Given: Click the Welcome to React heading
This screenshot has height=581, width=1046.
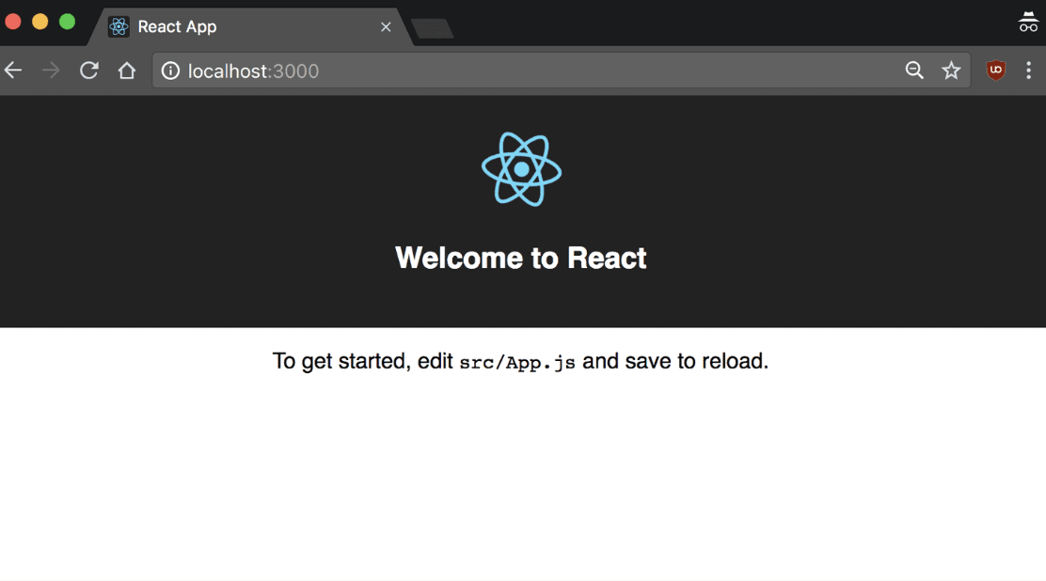Looking at the screenshot, I should point(521,259).
